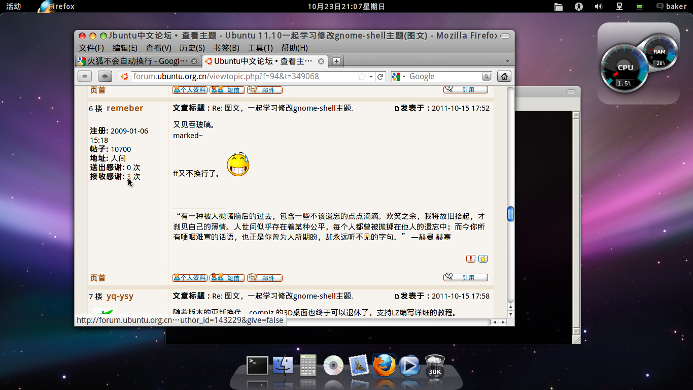This screenshot has height=390, width=693.
Task: Click the 短信 button below remeber's post
Action: pos(227,278)
